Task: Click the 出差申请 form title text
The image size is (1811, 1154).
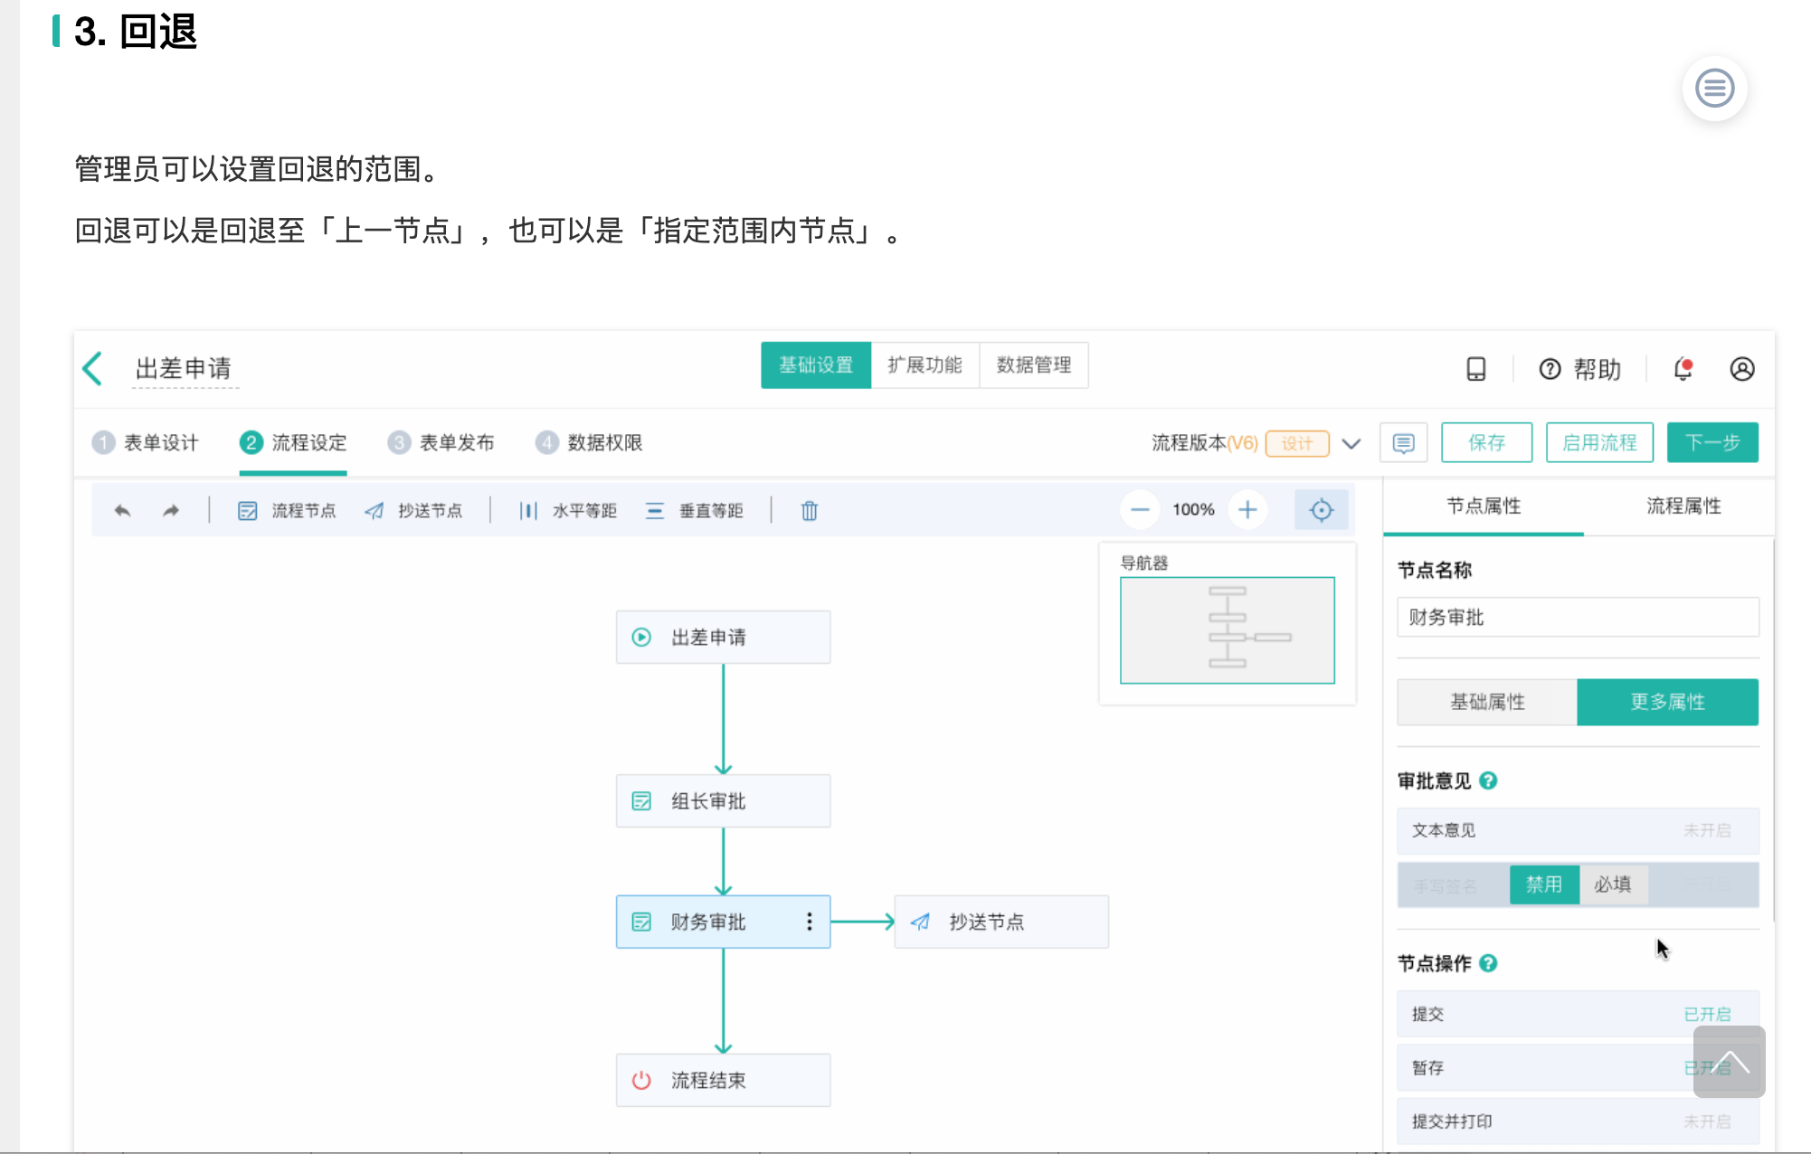Action: [x=184, y=369]
